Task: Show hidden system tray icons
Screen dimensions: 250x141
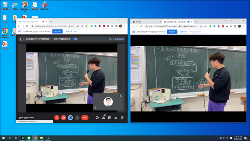Action: 218,138
